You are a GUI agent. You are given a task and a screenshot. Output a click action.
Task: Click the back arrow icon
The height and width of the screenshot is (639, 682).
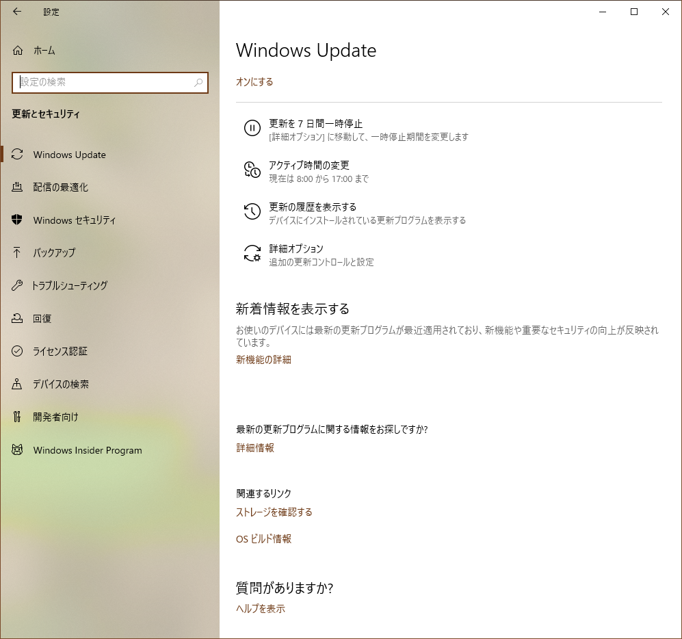pyautogui.click(x=17, y=12)
